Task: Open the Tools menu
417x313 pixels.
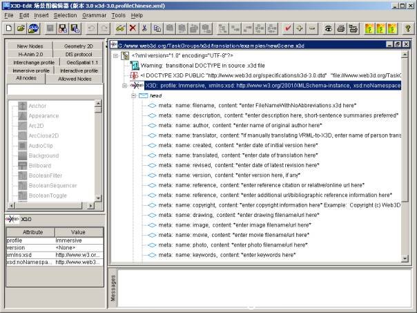Action: coord(118,15)
